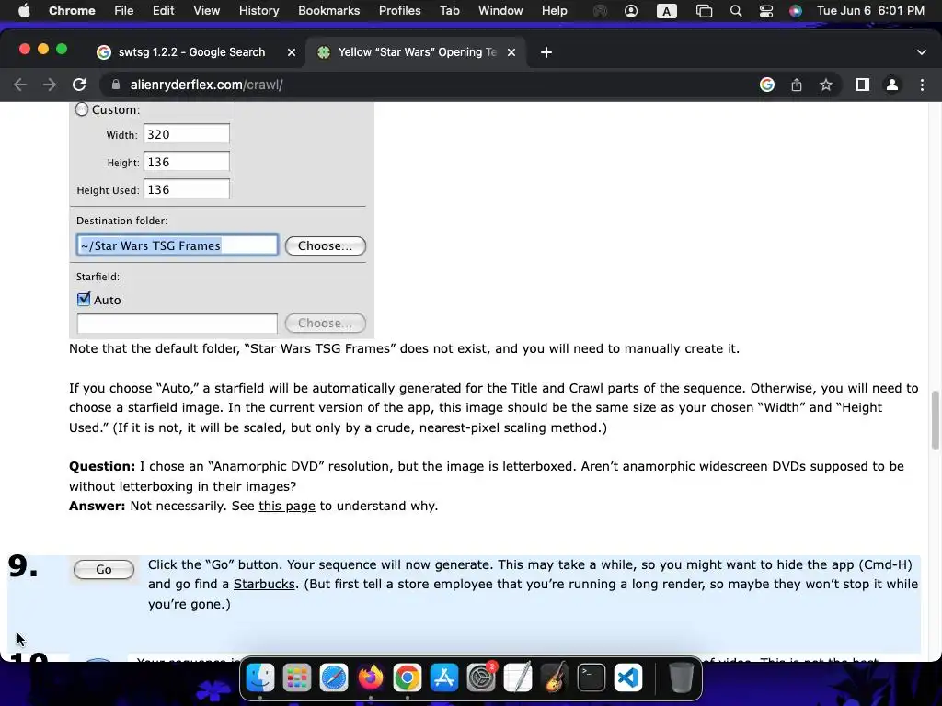942x706 pixels.
Task: Open the Help menu
Action: pos(554,10)
